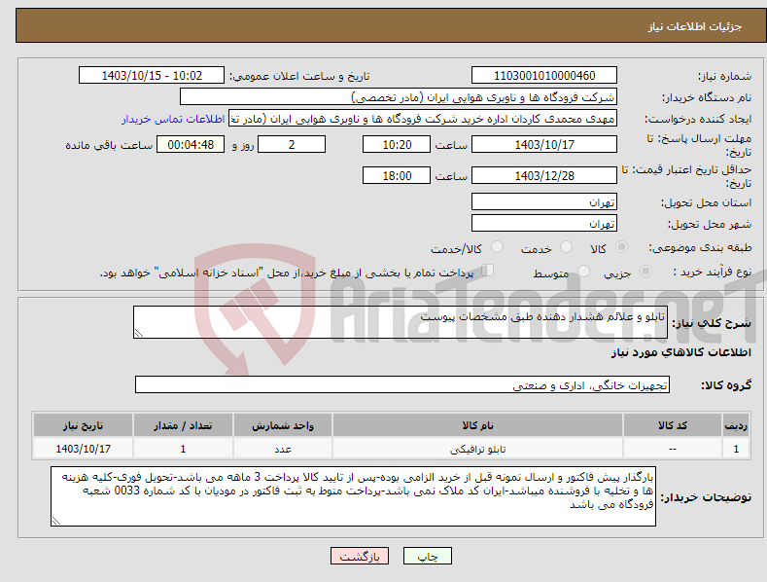This screenshot has width=767, height=582.
Task: Click the validity time field 18:00
Action: pos(397,175)
